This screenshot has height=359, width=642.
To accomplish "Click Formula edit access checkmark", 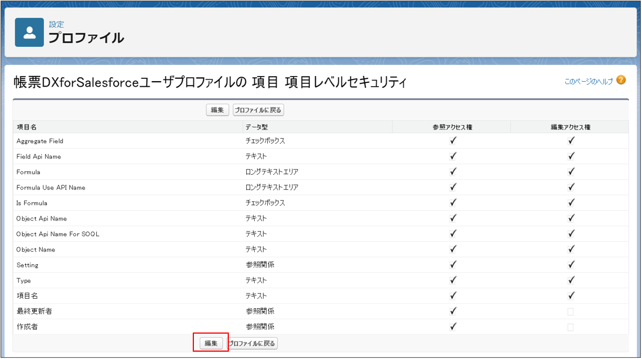I will click(x=571, y=172).
